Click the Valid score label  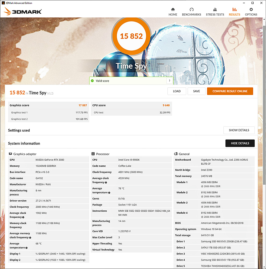(102, 81)
